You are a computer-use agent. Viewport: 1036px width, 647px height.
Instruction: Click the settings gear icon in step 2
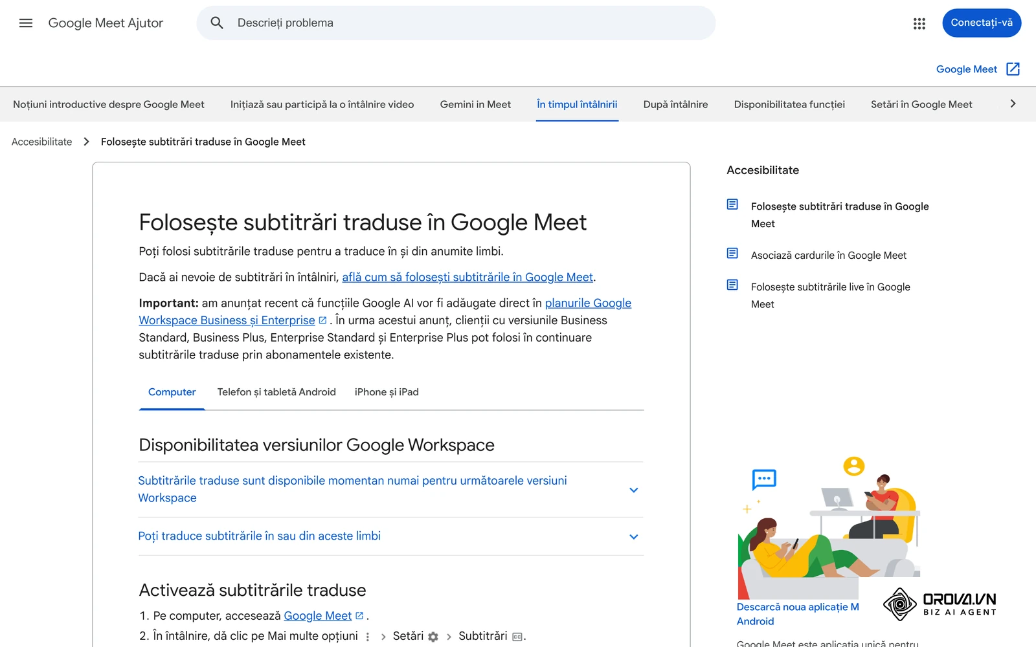433,637
